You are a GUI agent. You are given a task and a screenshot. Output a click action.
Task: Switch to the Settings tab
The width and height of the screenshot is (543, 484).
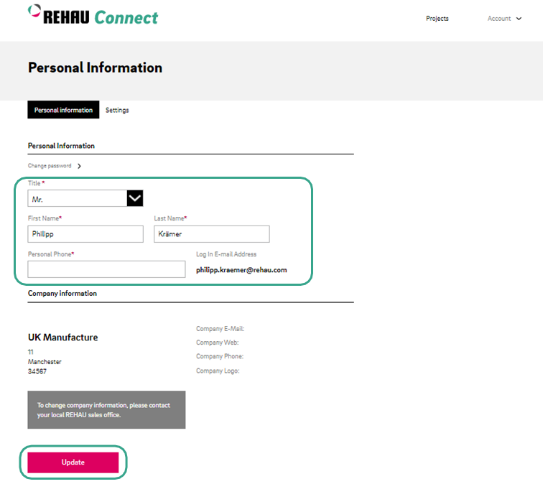117,110
